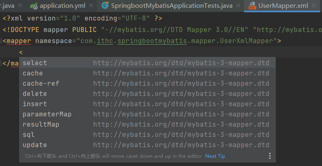Choose the delete completion suggestion
Viewport: 322px width, 166px height.
[147, 93]
